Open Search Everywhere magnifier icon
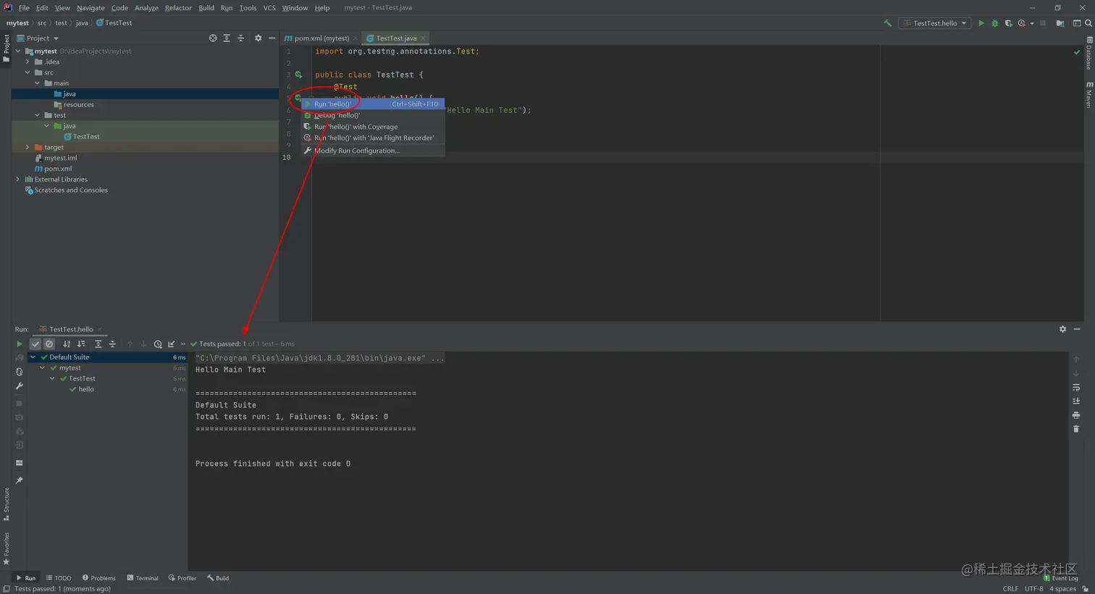 (x=1088, y=23)
